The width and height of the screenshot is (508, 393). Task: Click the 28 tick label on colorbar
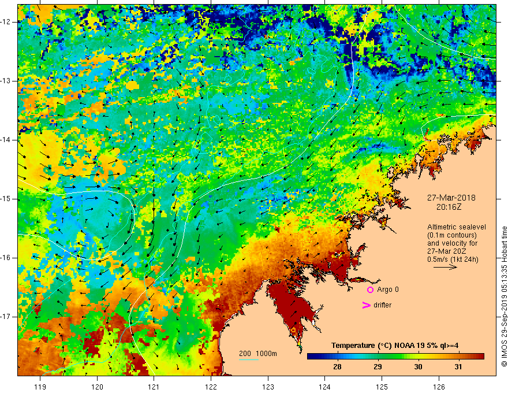click(x=337, y=367)
